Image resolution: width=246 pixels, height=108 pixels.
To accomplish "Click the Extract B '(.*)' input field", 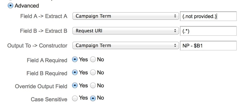I will pyautogui.click(x=208, y=31).
